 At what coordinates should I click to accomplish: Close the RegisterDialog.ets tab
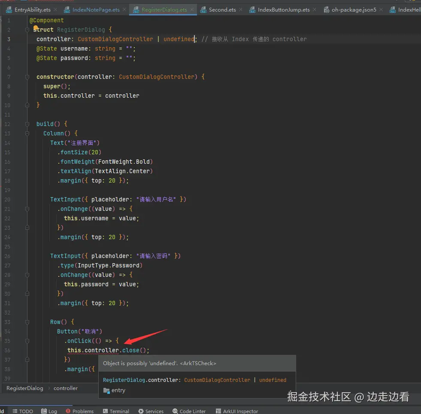click(x=192, y=9)
